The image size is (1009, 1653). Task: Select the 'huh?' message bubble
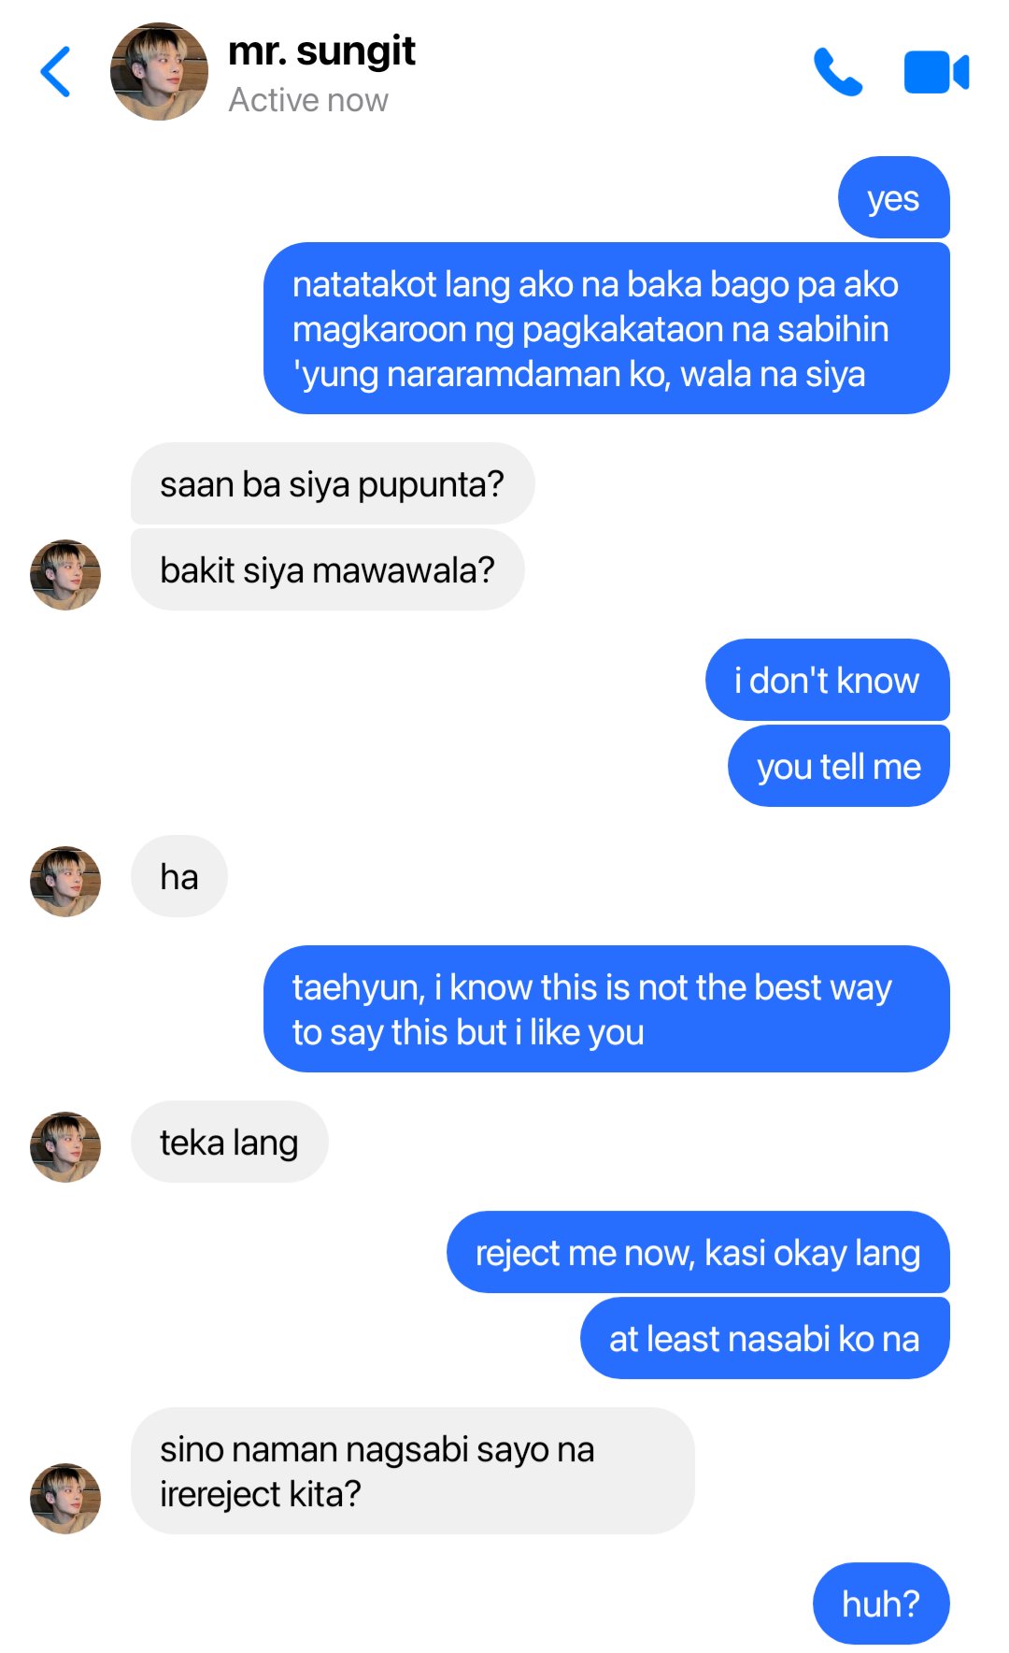pyautogui.click(x=881, y=1603)
